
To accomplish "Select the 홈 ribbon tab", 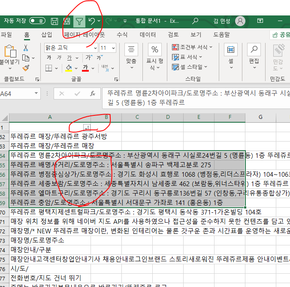I will 27,35.
